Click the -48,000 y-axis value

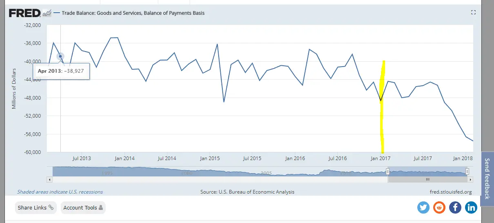33,98
